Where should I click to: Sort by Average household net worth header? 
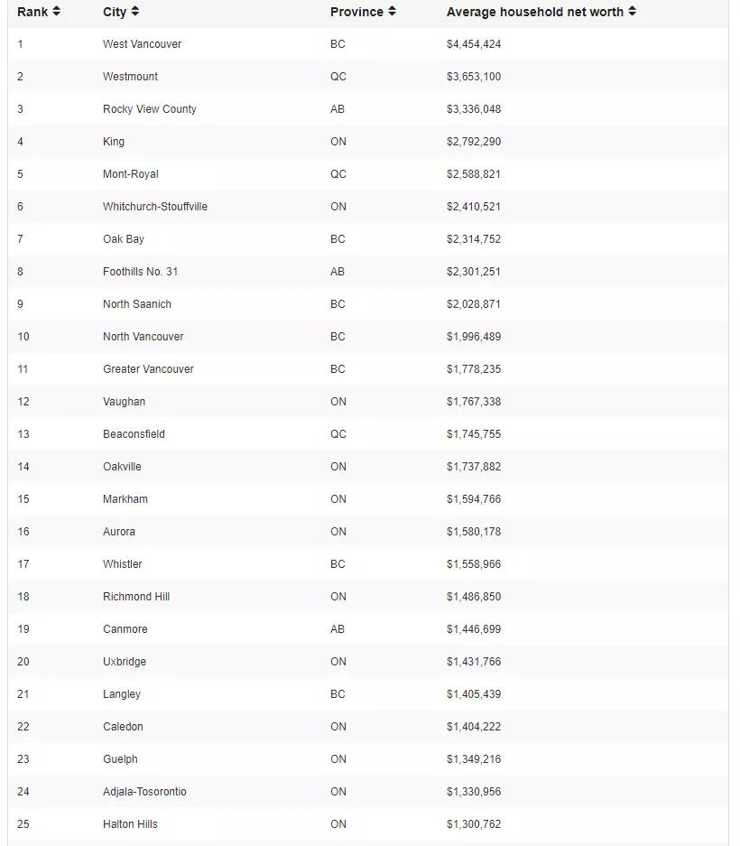coord(534,12)
